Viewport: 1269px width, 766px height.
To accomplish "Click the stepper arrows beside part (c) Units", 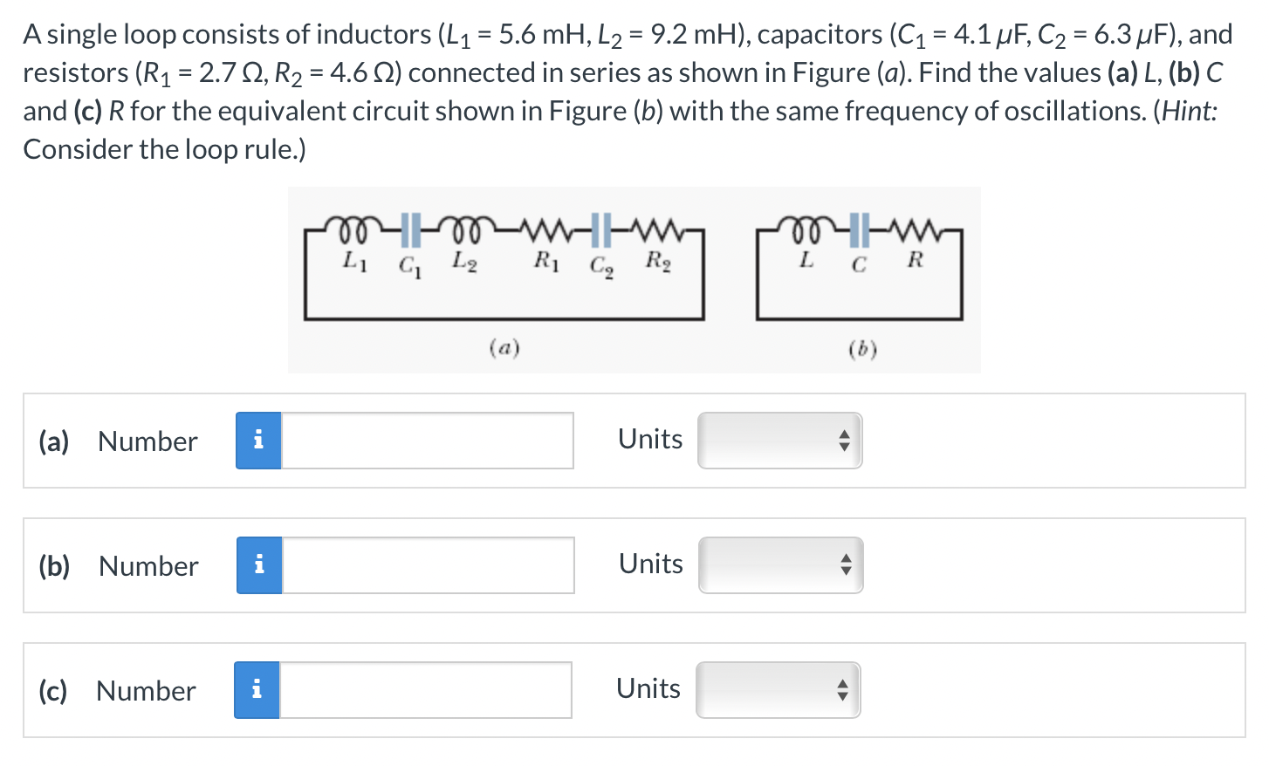I will tap(842, 689).
